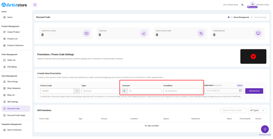The width and height of the screenshot is (273, 139).
Task: Click Store Management breadcrumb
Action: pos(241,17)
